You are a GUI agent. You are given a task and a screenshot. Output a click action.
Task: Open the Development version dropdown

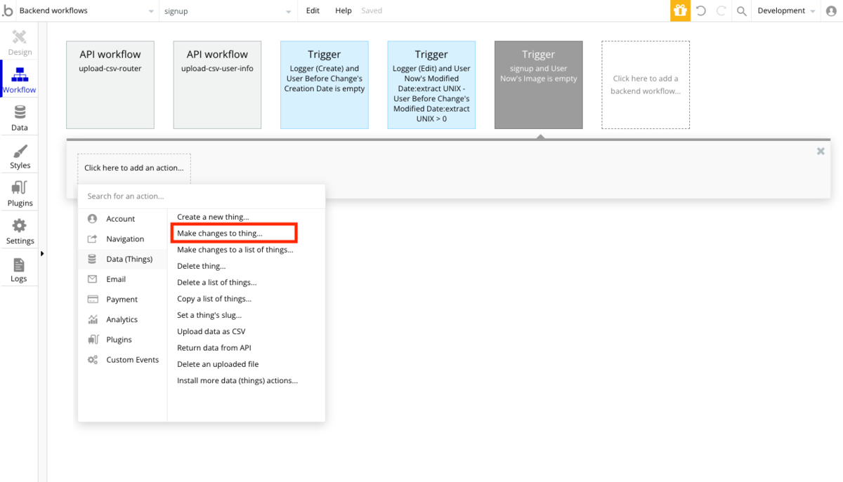[x=786, y=11]
